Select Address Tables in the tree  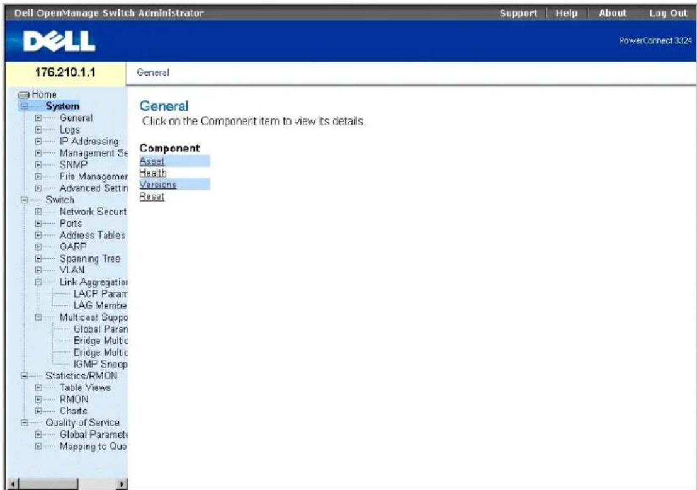pyautogui.click(x=93, y=235)
